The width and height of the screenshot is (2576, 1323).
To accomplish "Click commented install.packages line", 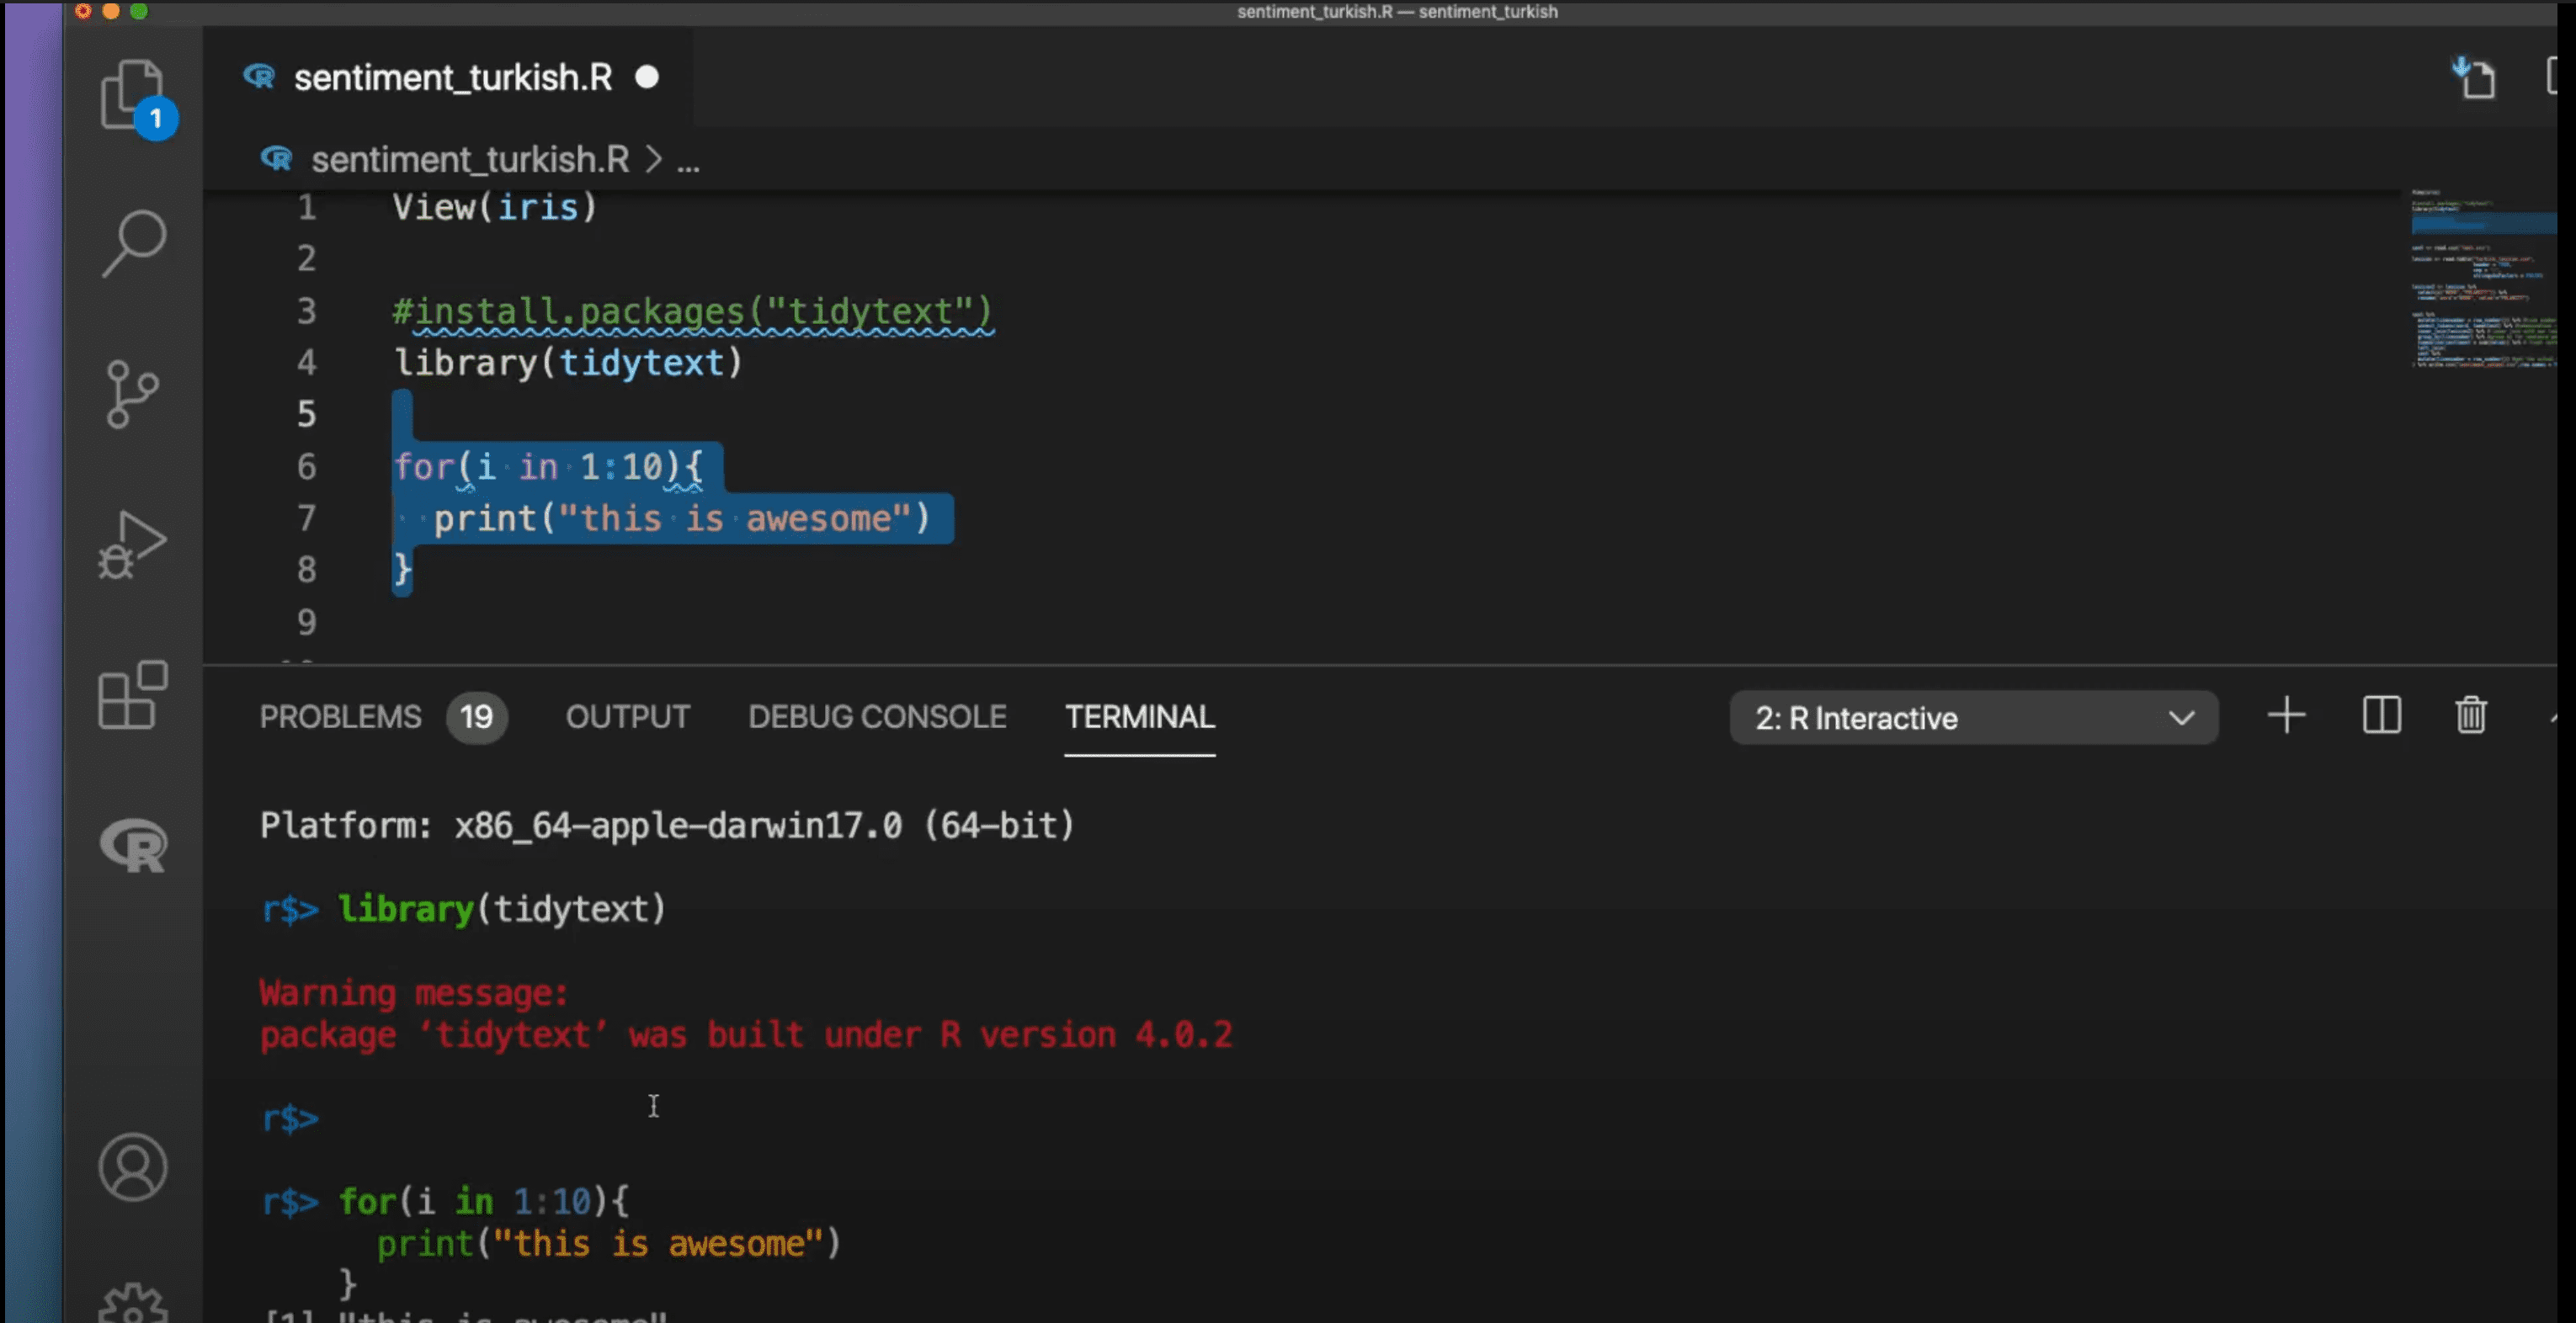I will (x=693, y=312).
